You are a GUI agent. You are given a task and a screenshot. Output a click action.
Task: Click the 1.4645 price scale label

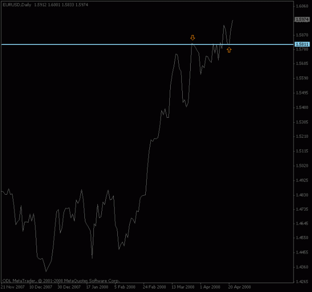click(x=302, y=224)
